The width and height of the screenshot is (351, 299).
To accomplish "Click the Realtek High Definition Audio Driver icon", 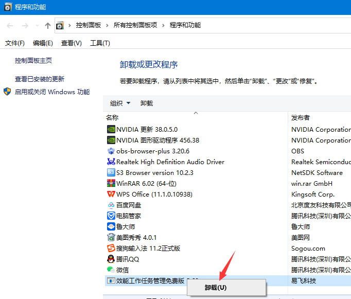I will (x=111, y=162).
